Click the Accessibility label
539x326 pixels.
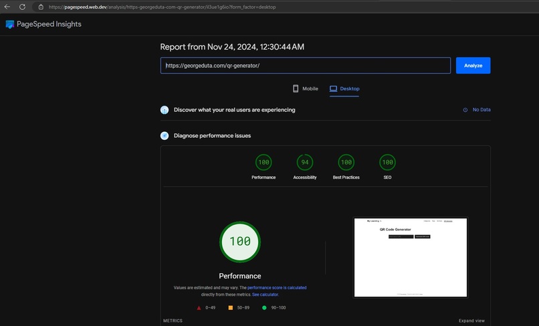305,177
